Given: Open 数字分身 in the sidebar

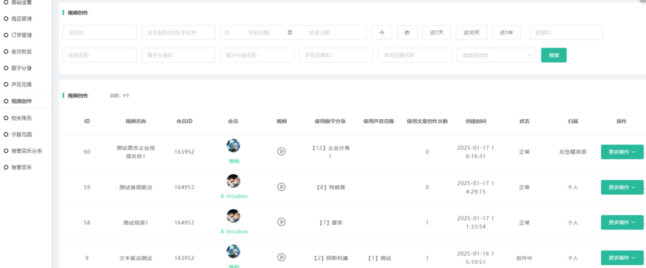Looking at the screenshot, I should tap(21, 68).
